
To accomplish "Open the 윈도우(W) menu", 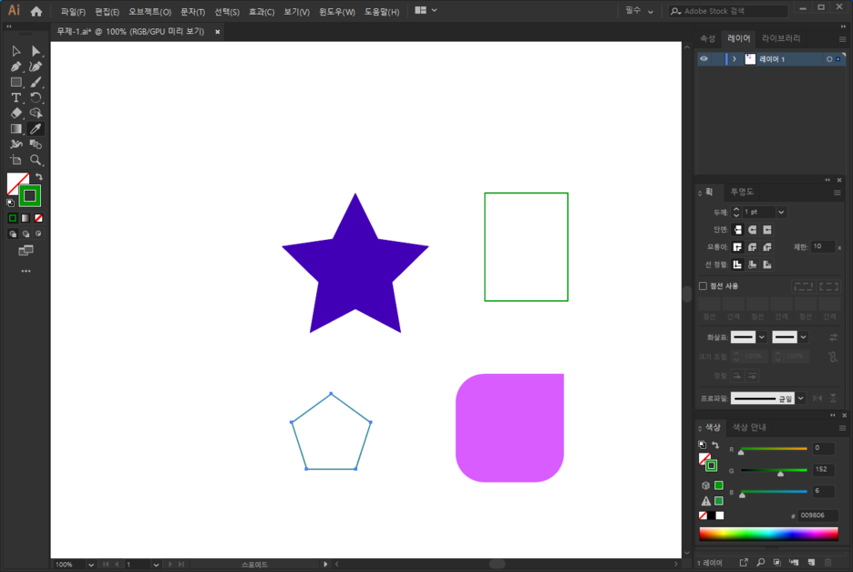I will tap(337, 12).
